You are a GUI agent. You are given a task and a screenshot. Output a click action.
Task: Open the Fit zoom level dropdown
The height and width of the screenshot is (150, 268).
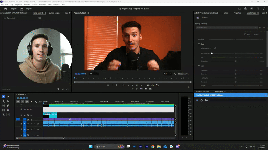tap(94, 74)
